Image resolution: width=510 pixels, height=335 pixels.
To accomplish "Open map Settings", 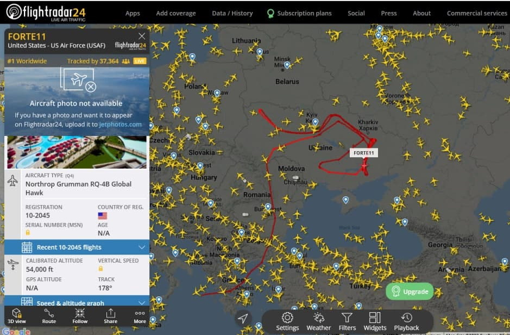I will 287,321.
